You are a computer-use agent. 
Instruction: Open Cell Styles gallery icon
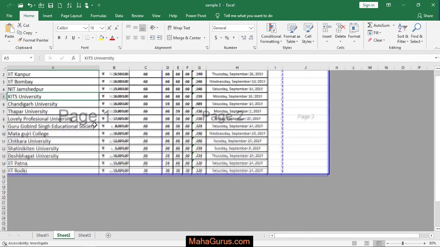[x=308, y=28]
